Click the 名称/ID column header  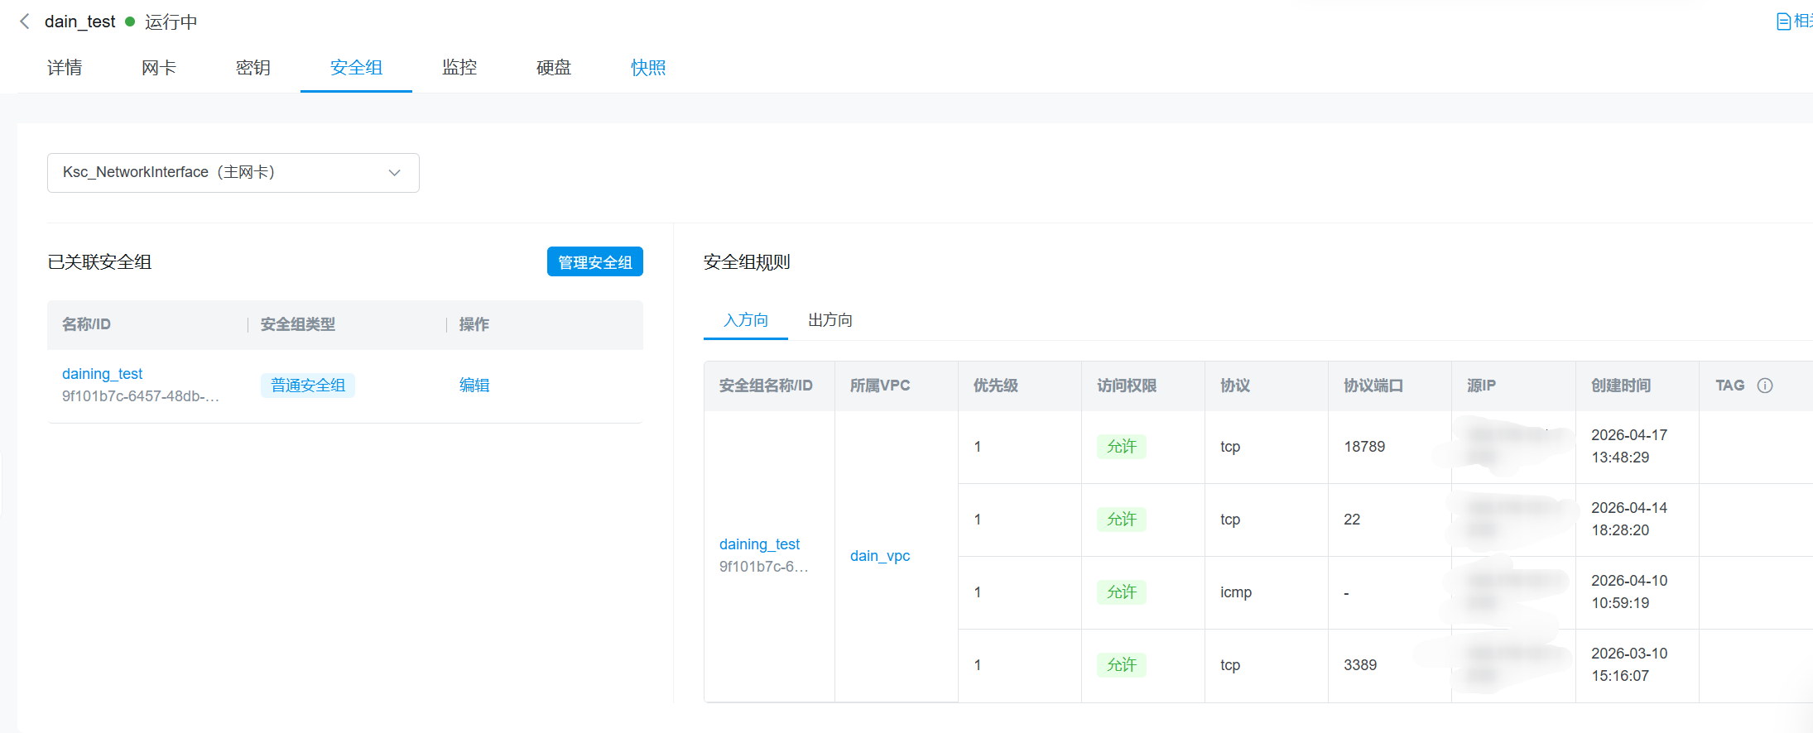pos(86,324)
